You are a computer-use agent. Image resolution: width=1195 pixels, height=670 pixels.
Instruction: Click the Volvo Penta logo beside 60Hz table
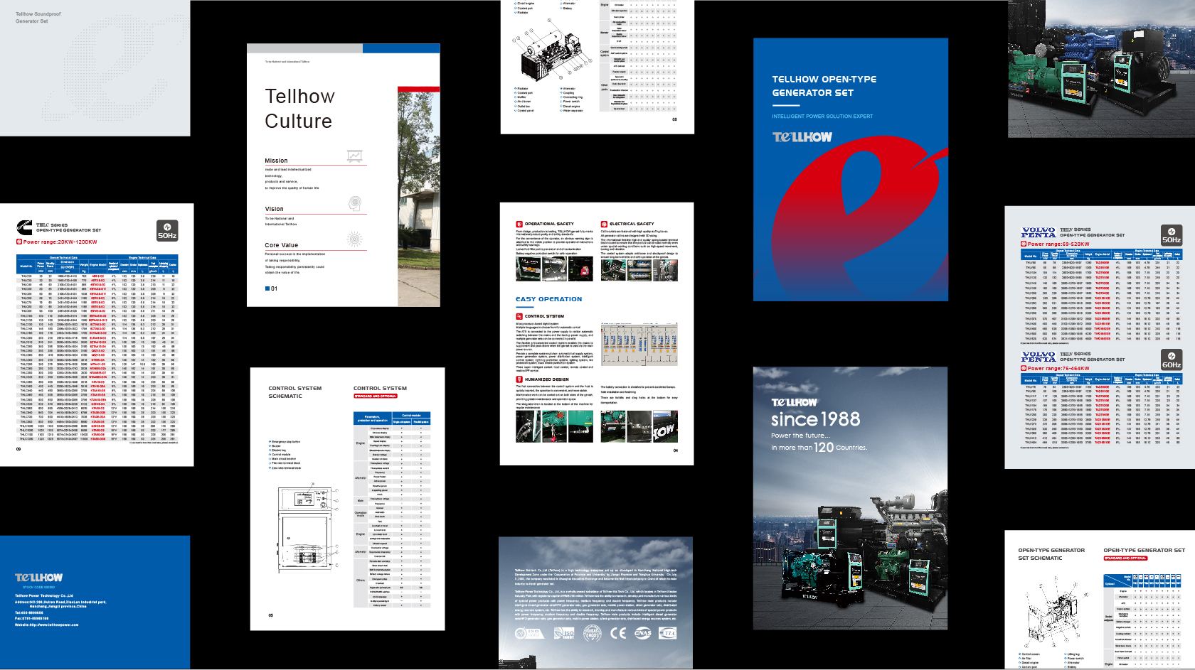coord(1039,357)
